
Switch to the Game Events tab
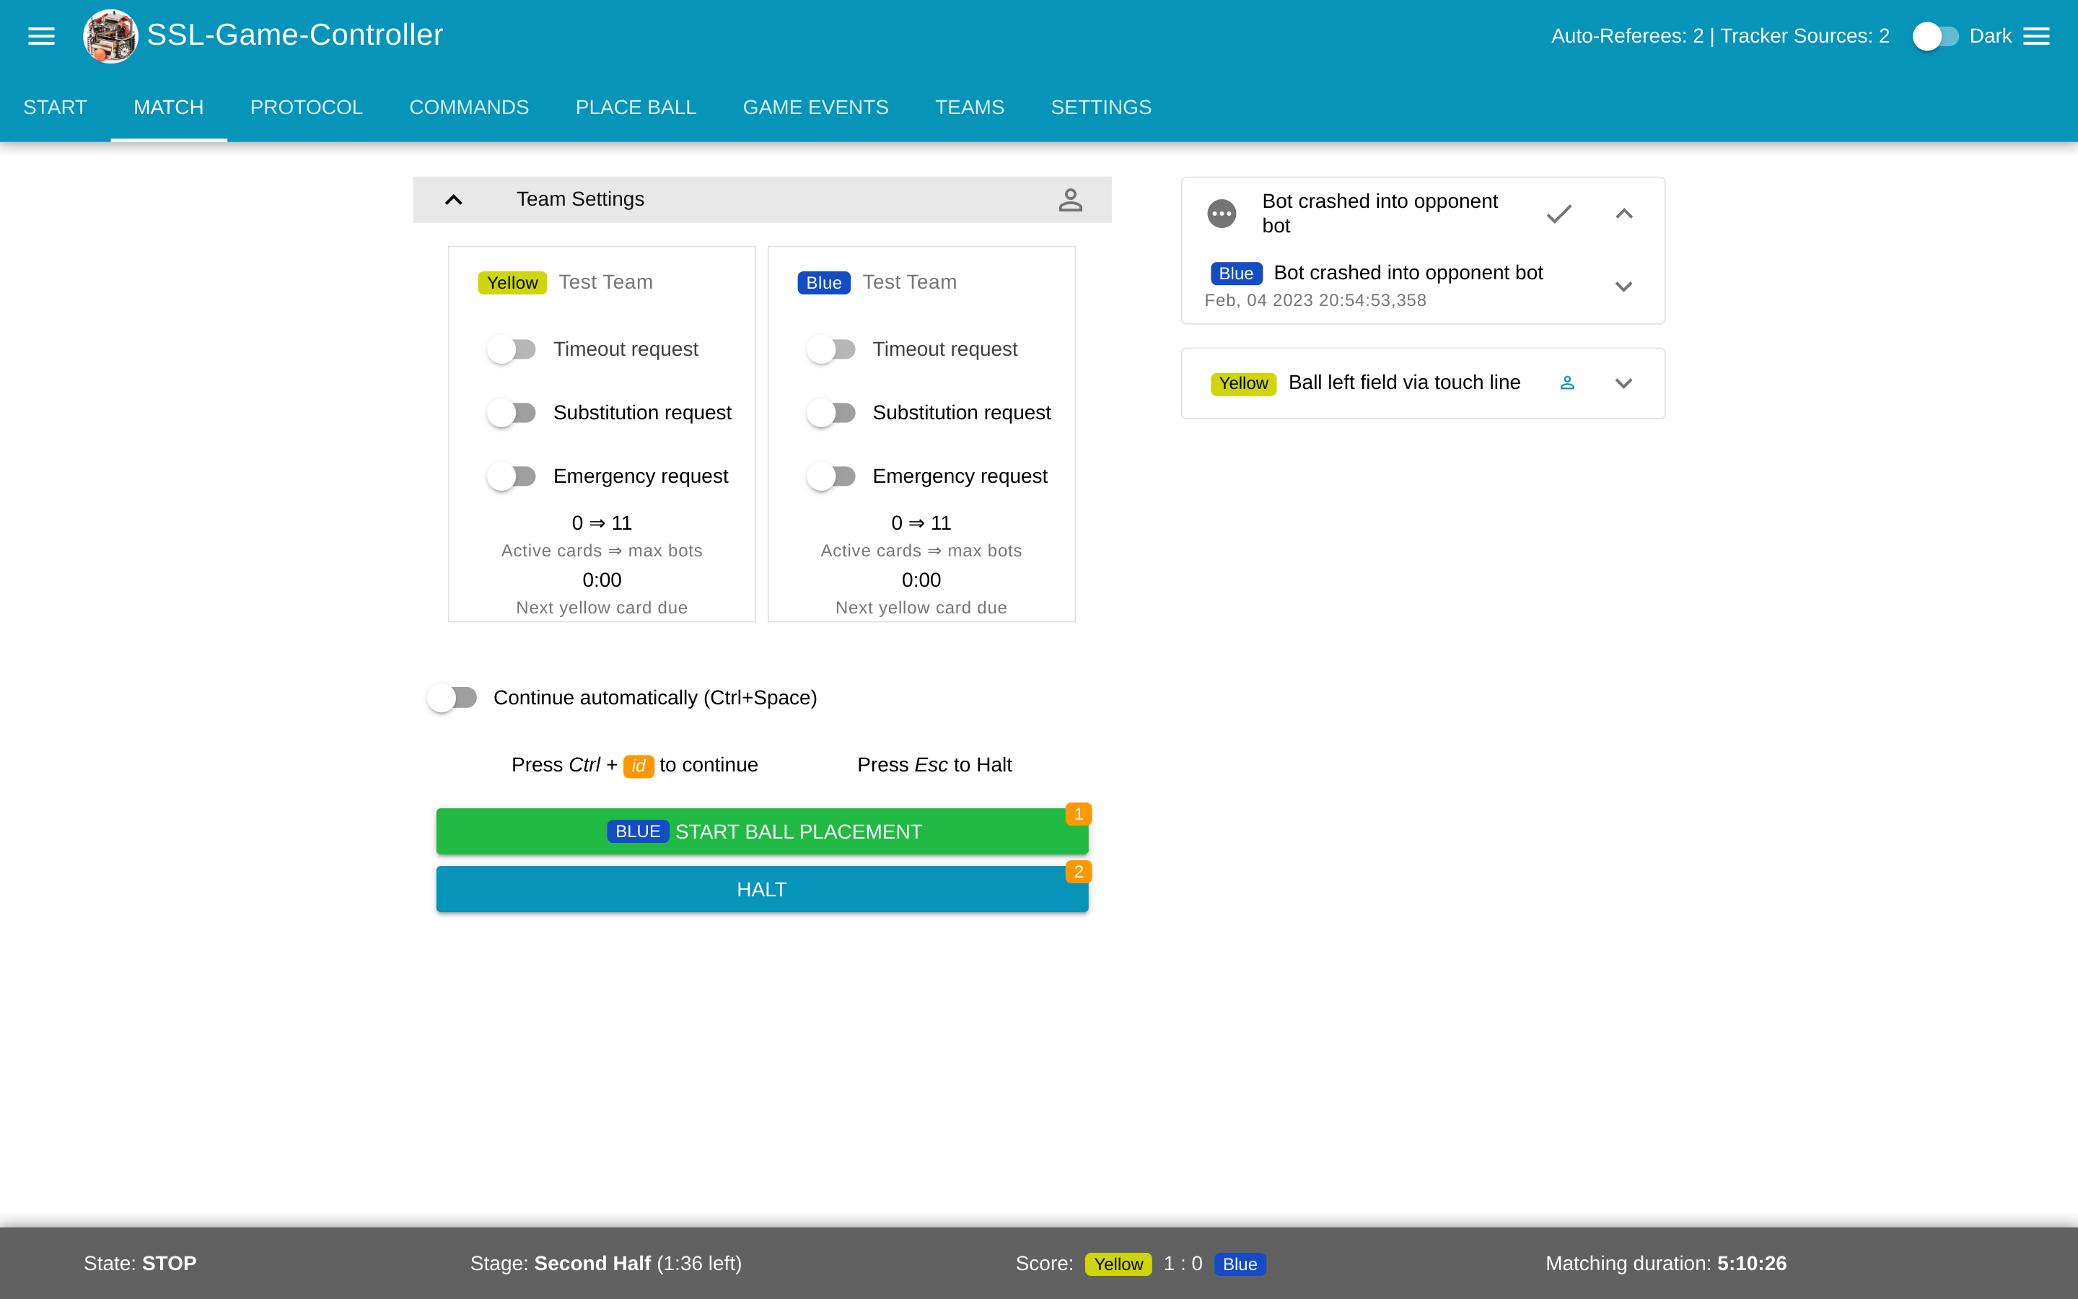tap(815, 108)
